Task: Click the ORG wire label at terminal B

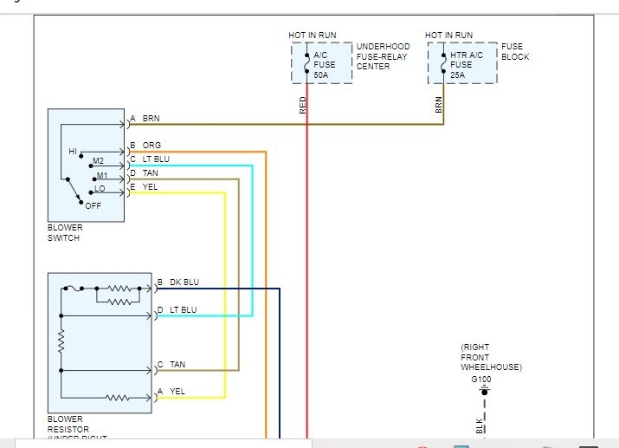Action: click(x=152, y=146)
